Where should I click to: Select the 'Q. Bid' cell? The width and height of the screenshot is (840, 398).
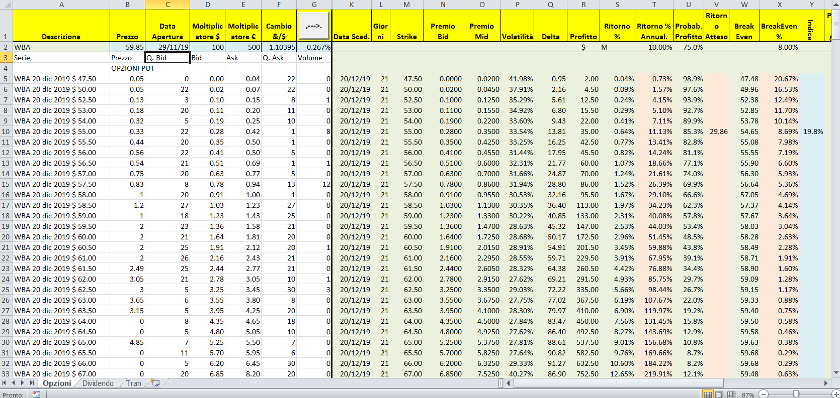(x=167, y=58)
